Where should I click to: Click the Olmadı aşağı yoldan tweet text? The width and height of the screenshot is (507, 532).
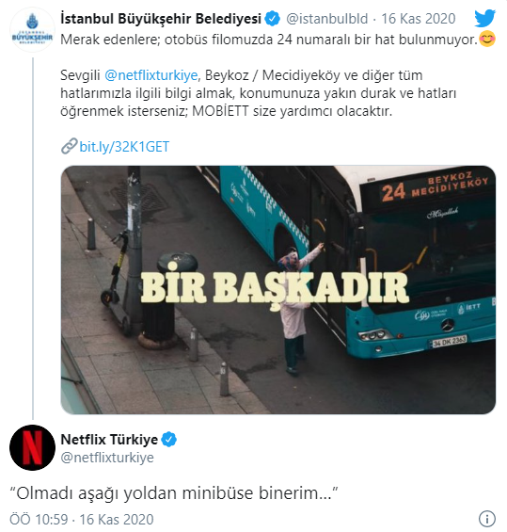174,493
